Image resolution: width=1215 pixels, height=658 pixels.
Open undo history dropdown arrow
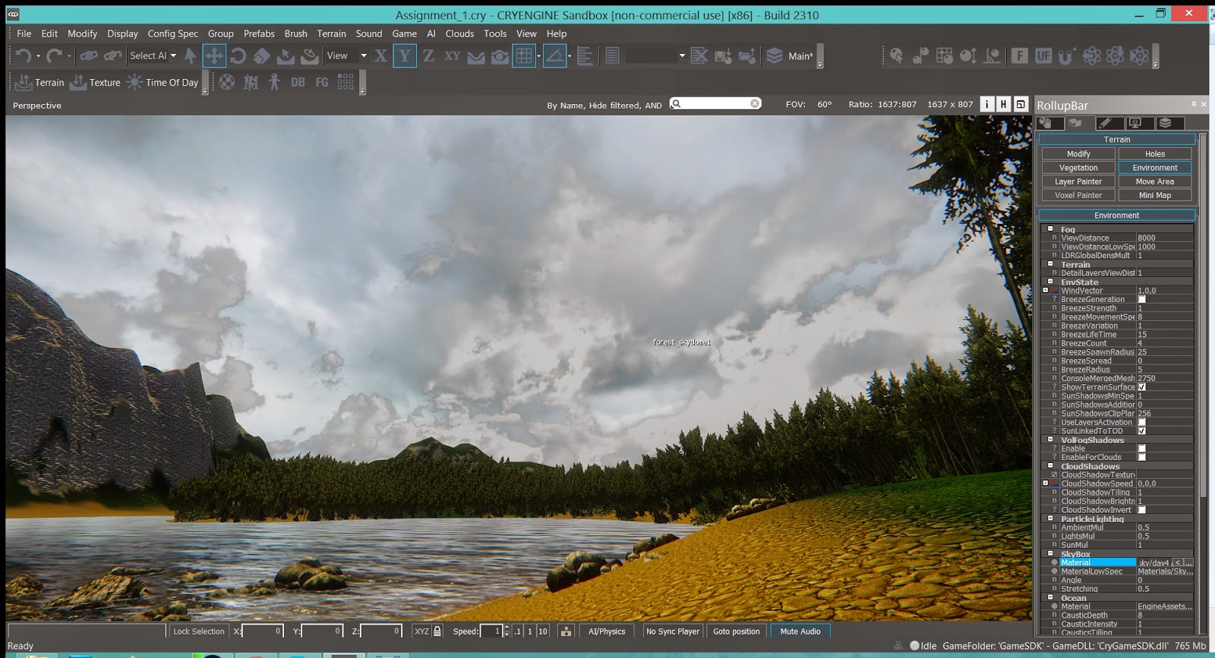coord(38,56)
